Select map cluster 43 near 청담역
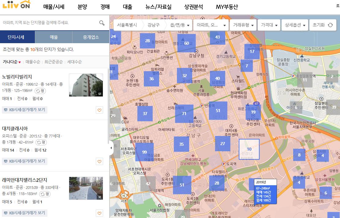This screenshot has width=340, height=218. click(x=218, y=37)
